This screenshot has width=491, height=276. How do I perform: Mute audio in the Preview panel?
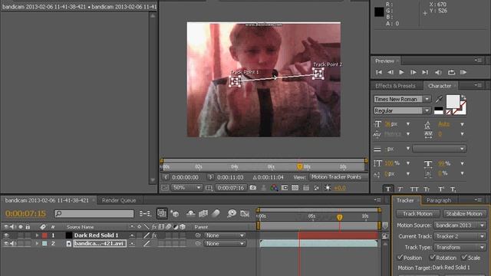click(x=438, y=72)
